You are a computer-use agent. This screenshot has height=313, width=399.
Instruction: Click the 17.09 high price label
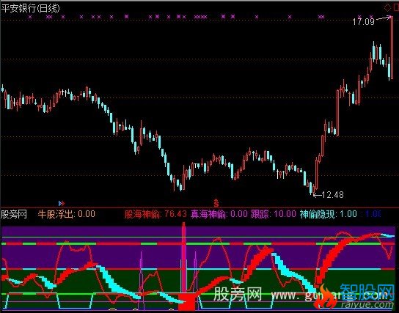pyautogui.click(x=363, y=22)
